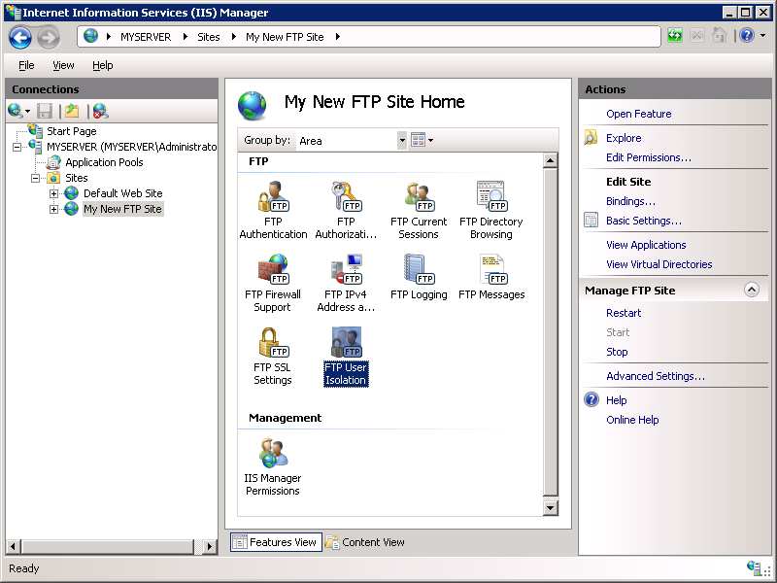Viewport: 777px width, 583px height.
Task: Stop the FTP site
Action: [617, 352]
